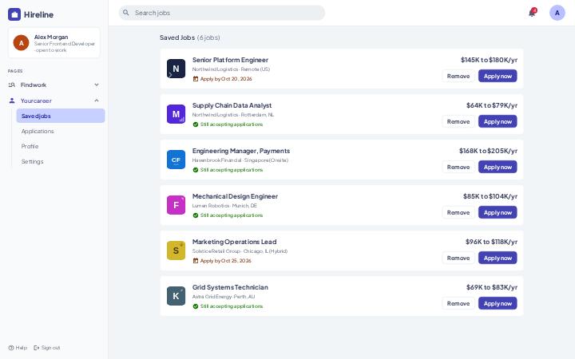The image size is (575, 359).
Task: Apply now to Supply Chain Data Analyst
Action: [498, 121]
